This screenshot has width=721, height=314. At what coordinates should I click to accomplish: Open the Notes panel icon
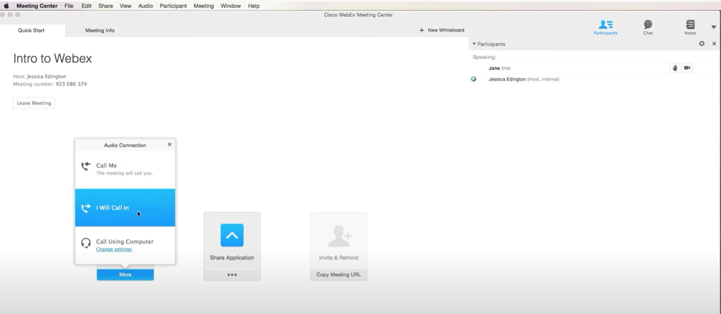point(690,27)
